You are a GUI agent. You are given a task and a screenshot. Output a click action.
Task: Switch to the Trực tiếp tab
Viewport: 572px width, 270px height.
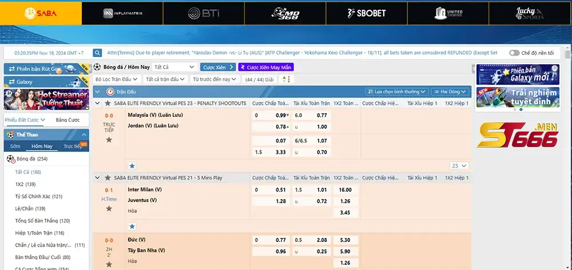coord(74,146)
